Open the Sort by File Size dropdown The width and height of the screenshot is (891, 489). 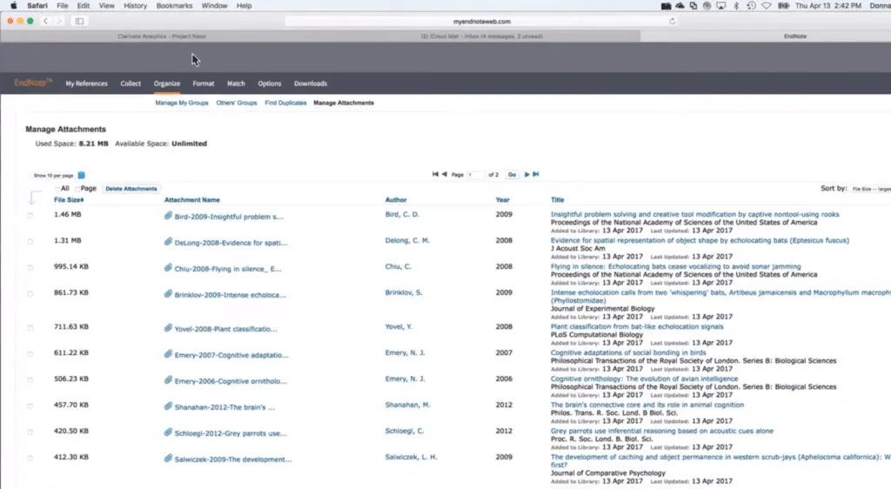point(870,189)
